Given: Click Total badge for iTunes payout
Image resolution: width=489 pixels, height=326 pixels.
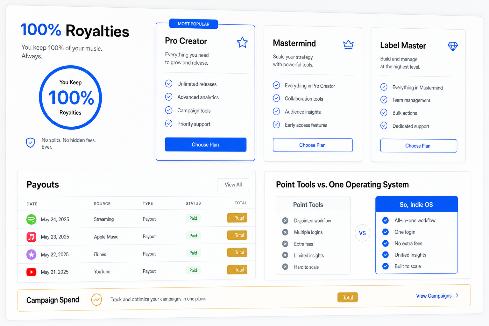Looking at the screenshot, I should point(237,252).
